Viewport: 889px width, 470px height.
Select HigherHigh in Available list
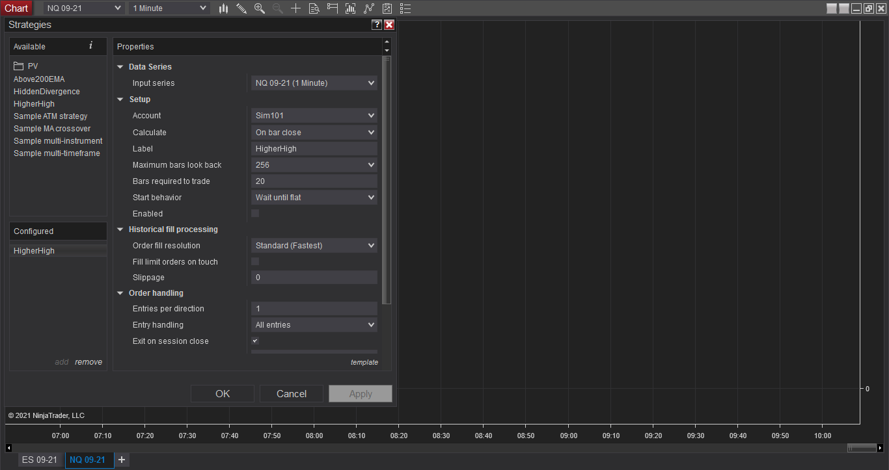34,104
